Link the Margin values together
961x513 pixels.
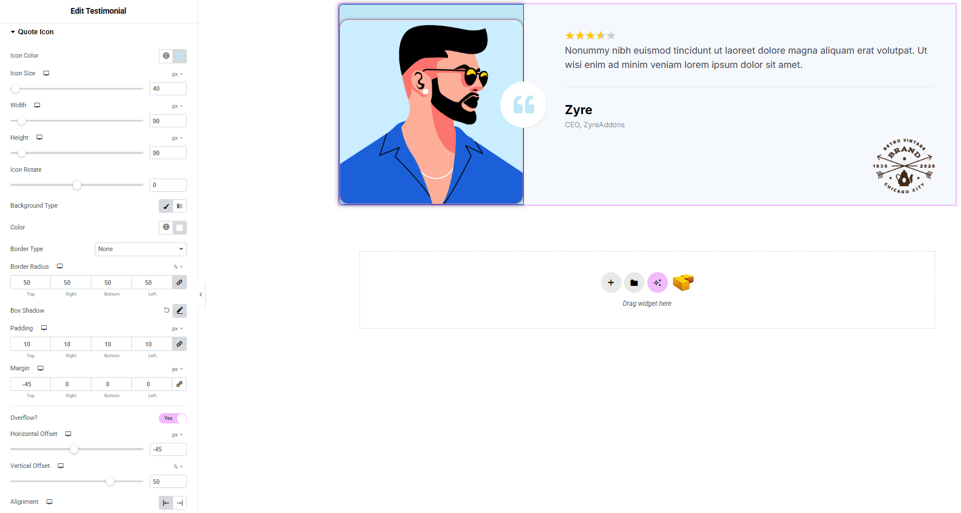pyautogui.click(x=179, y=384)
